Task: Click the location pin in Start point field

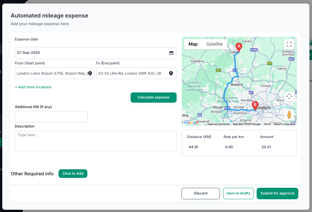Action: pyautogui.click(x=90, y=73)
